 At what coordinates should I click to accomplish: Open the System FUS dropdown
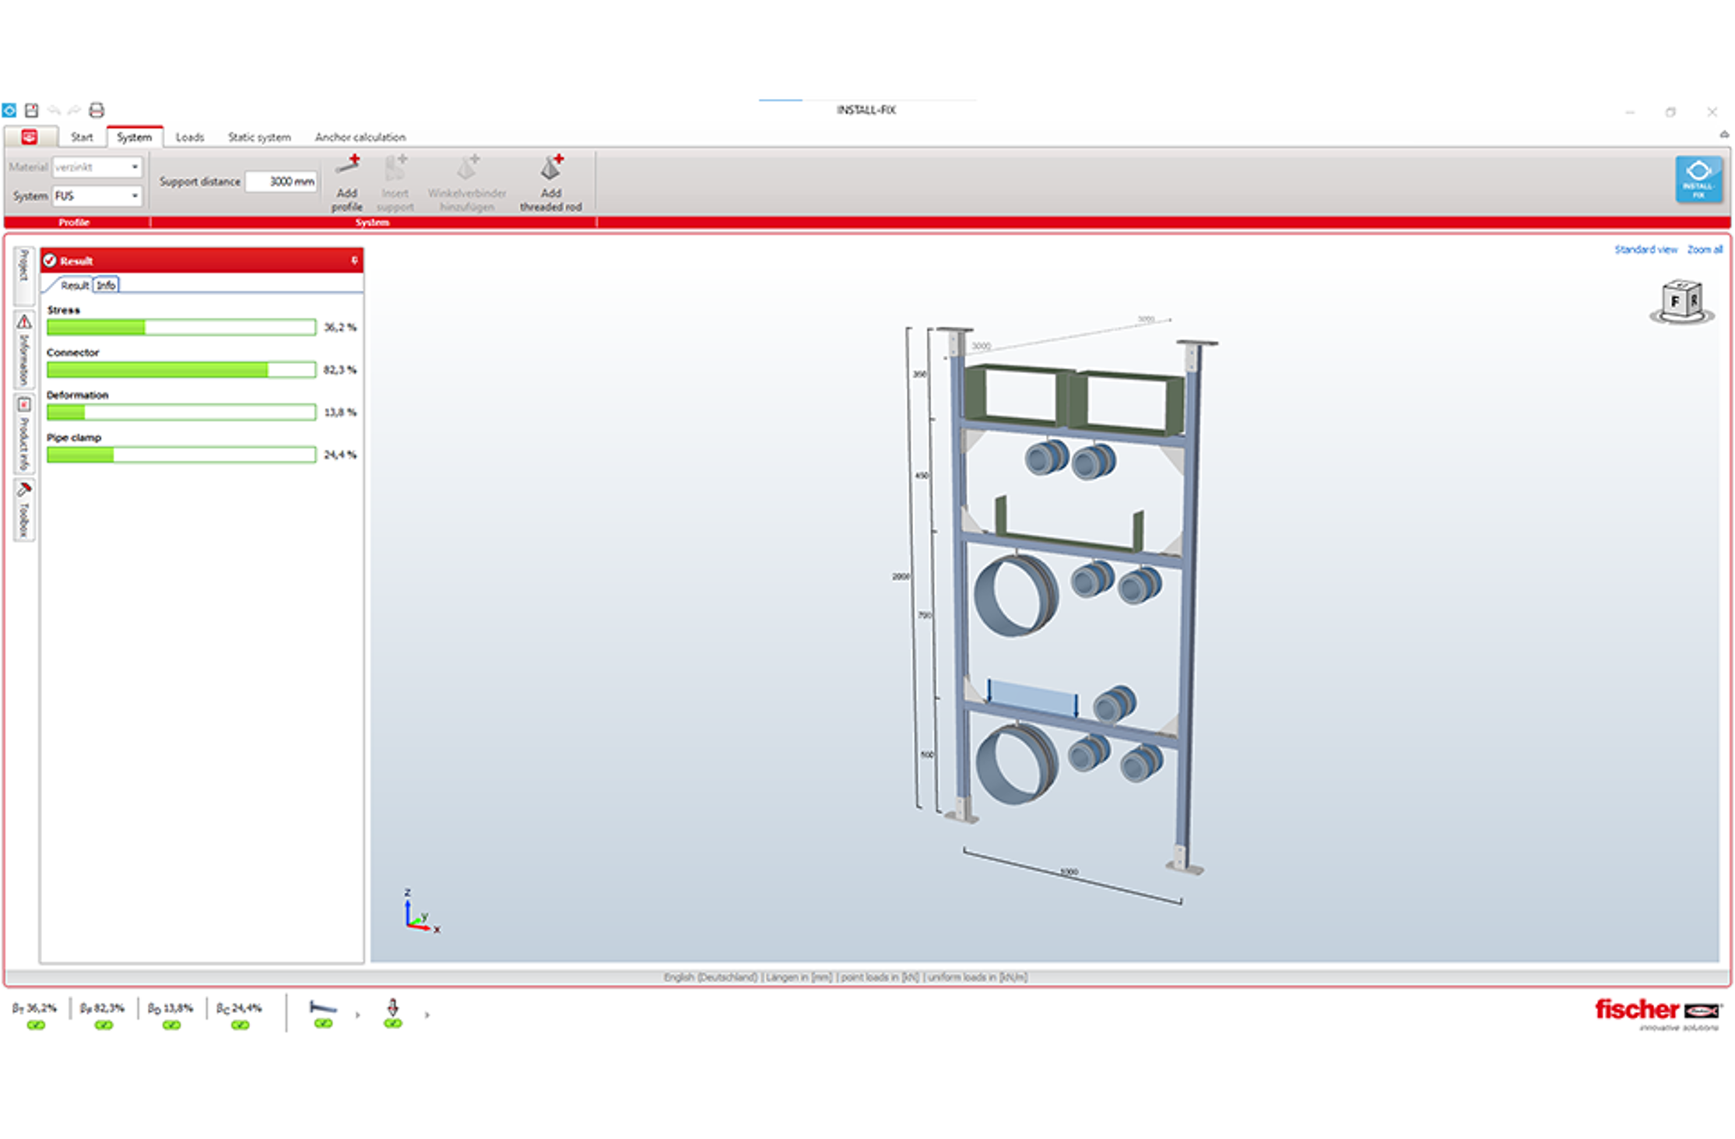135,196
